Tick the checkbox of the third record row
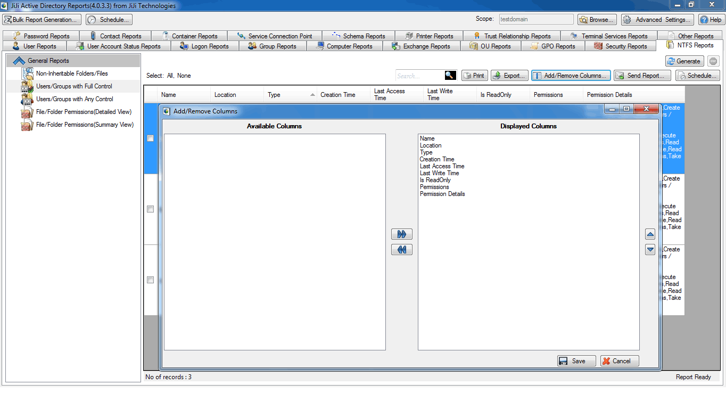 (150, 280)
